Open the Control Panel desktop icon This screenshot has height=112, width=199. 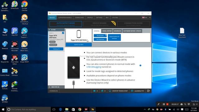click(5, 72)
